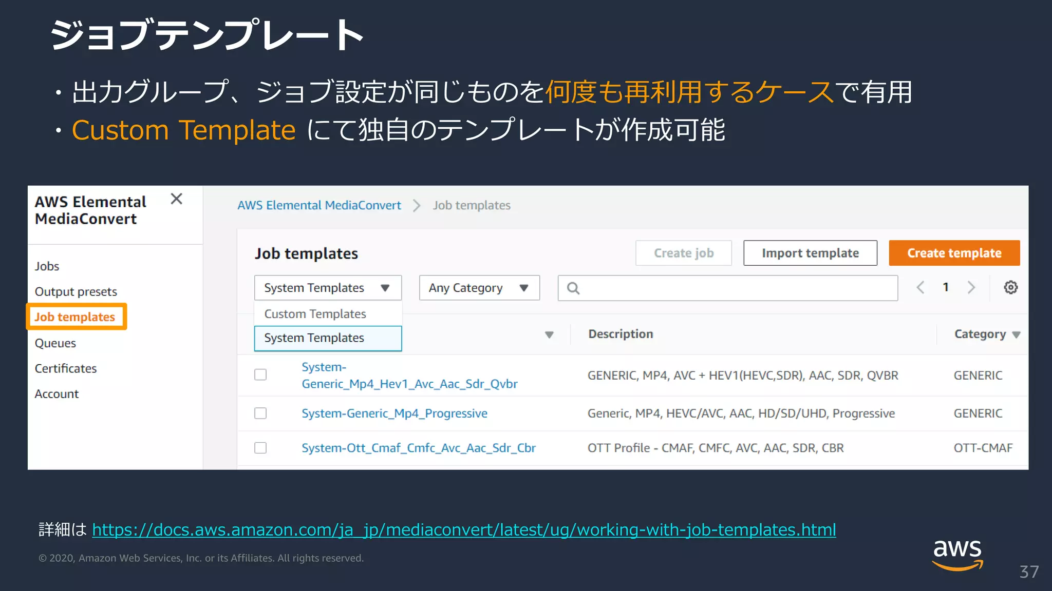Open the System-Ott_Cmaf_Cmfc_Avc_Aac_Sdr_Cbr template link

coord(419,448)
